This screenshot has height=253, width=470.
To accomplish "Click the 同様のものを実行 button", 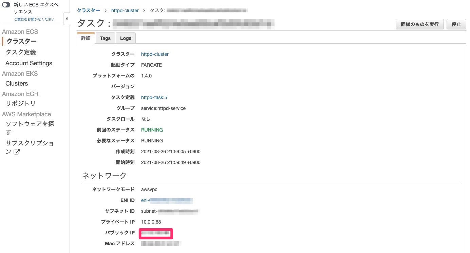I will [x=420, y=24].
